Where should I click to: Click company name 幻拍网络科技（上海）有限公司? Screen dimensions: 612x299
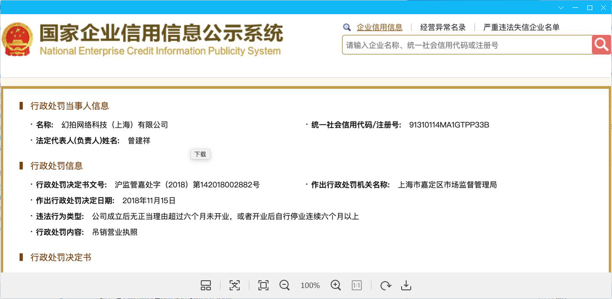115,125
